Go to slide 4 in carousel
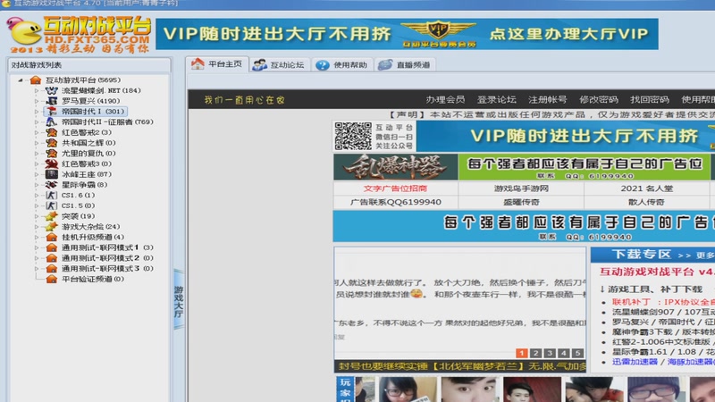 [x=564, y=353]
